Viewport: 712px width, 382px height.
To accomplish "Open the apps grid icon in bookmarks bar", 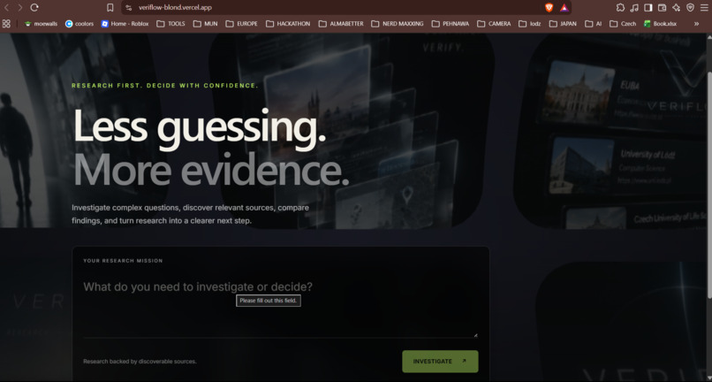I will 6,24.
